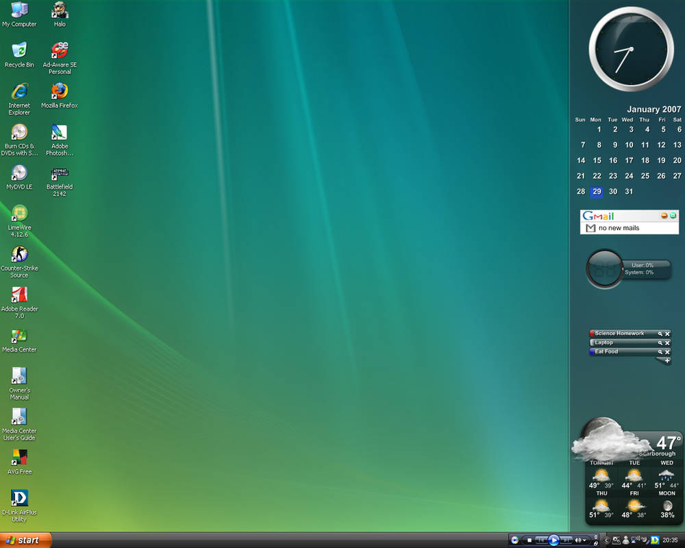Click the 'User: 0%' CPU readout
The width and height of the screenshot is (685, 548).
click(643, 265)
